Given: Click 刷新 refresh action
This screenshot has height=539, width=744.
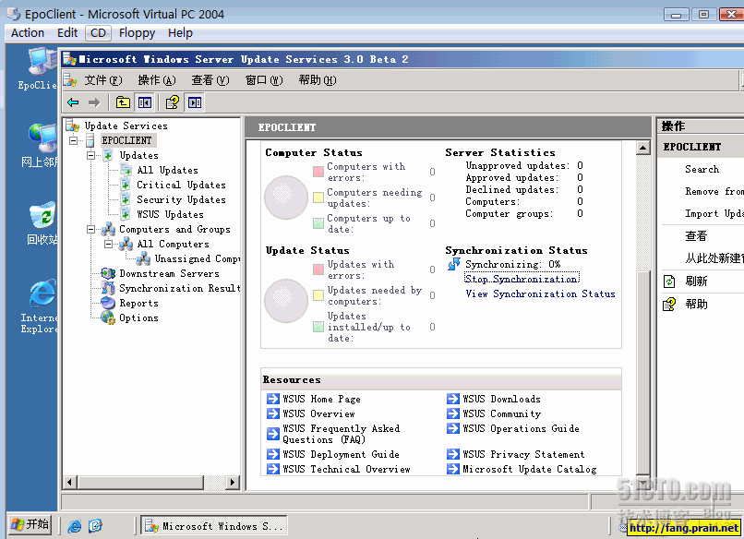Looking at the screenshot, I should click(696, 281).
